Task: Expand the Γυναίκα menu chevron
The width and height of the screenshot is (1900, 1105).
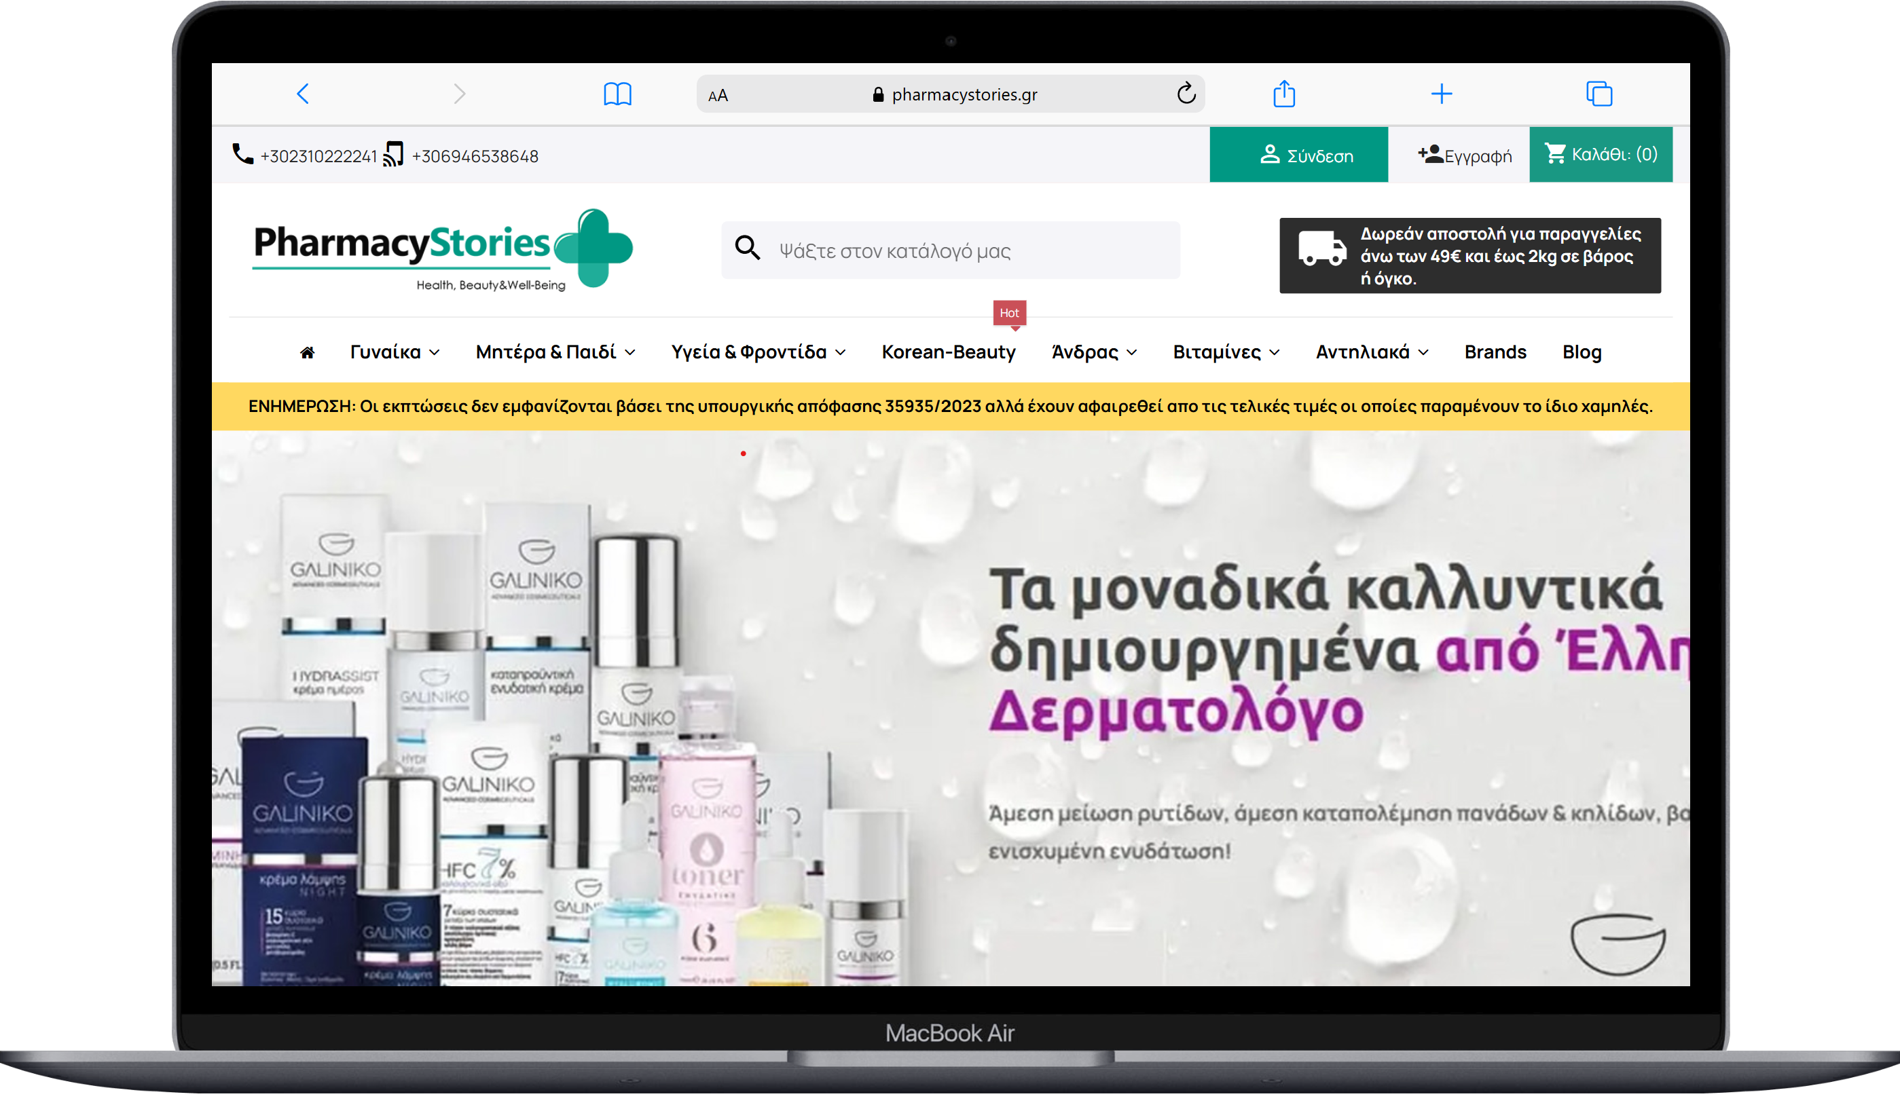Action: [435, 353]
